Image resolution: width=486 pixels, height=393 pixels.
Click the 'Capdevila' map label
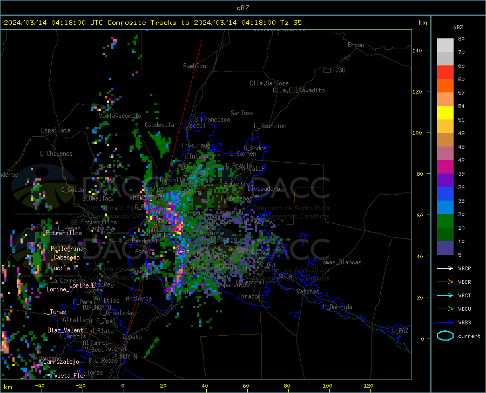159,125
